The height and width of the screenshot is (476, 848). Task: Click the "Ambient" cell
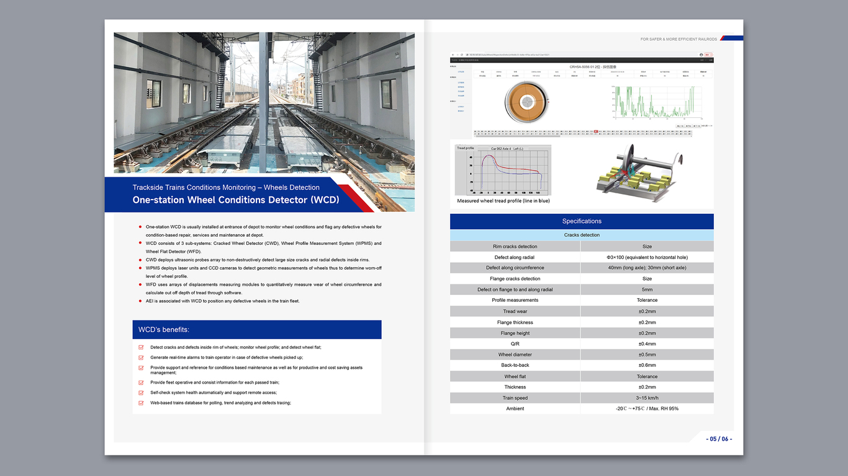click(515, 408)
